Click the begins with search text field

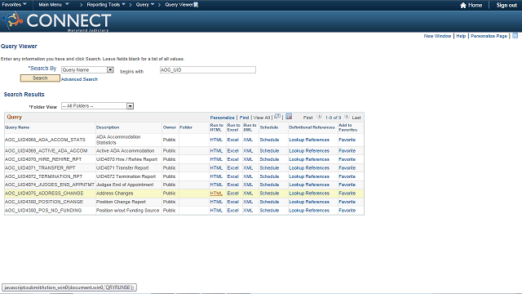[208, 70]
